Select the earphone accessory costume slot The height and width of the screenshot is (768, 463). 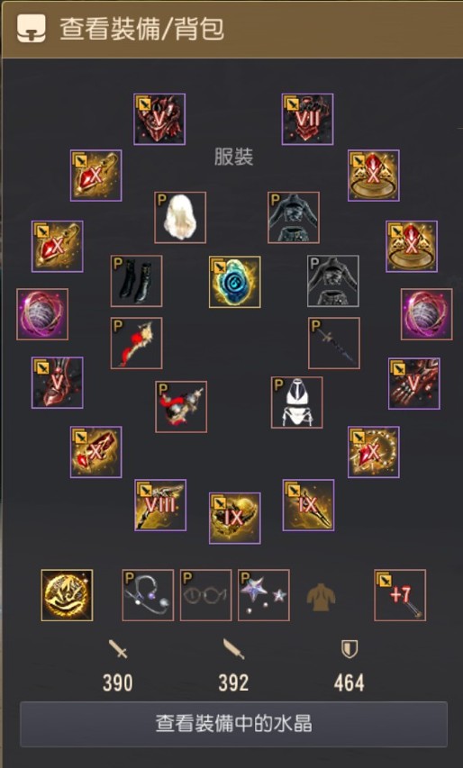point(148,595)
